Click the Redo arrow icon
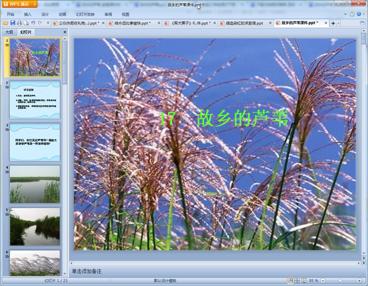This screenshot has height=286, width=368. point(40,23)
